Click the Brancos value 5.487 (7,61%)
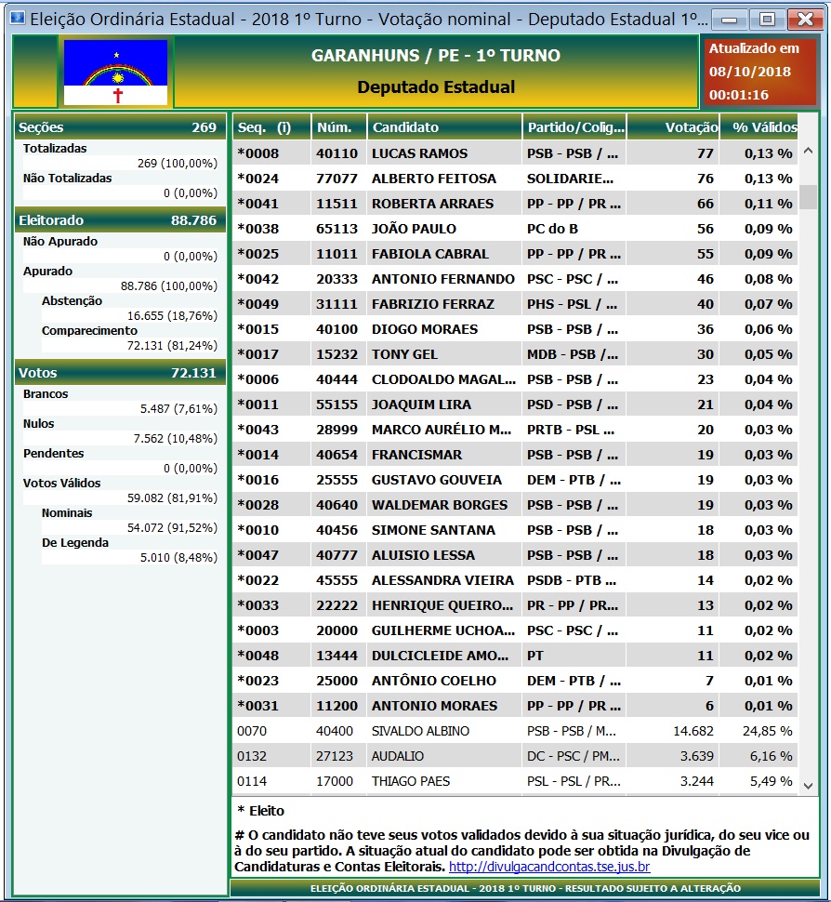The image size is (831, 902). [178, 409]
